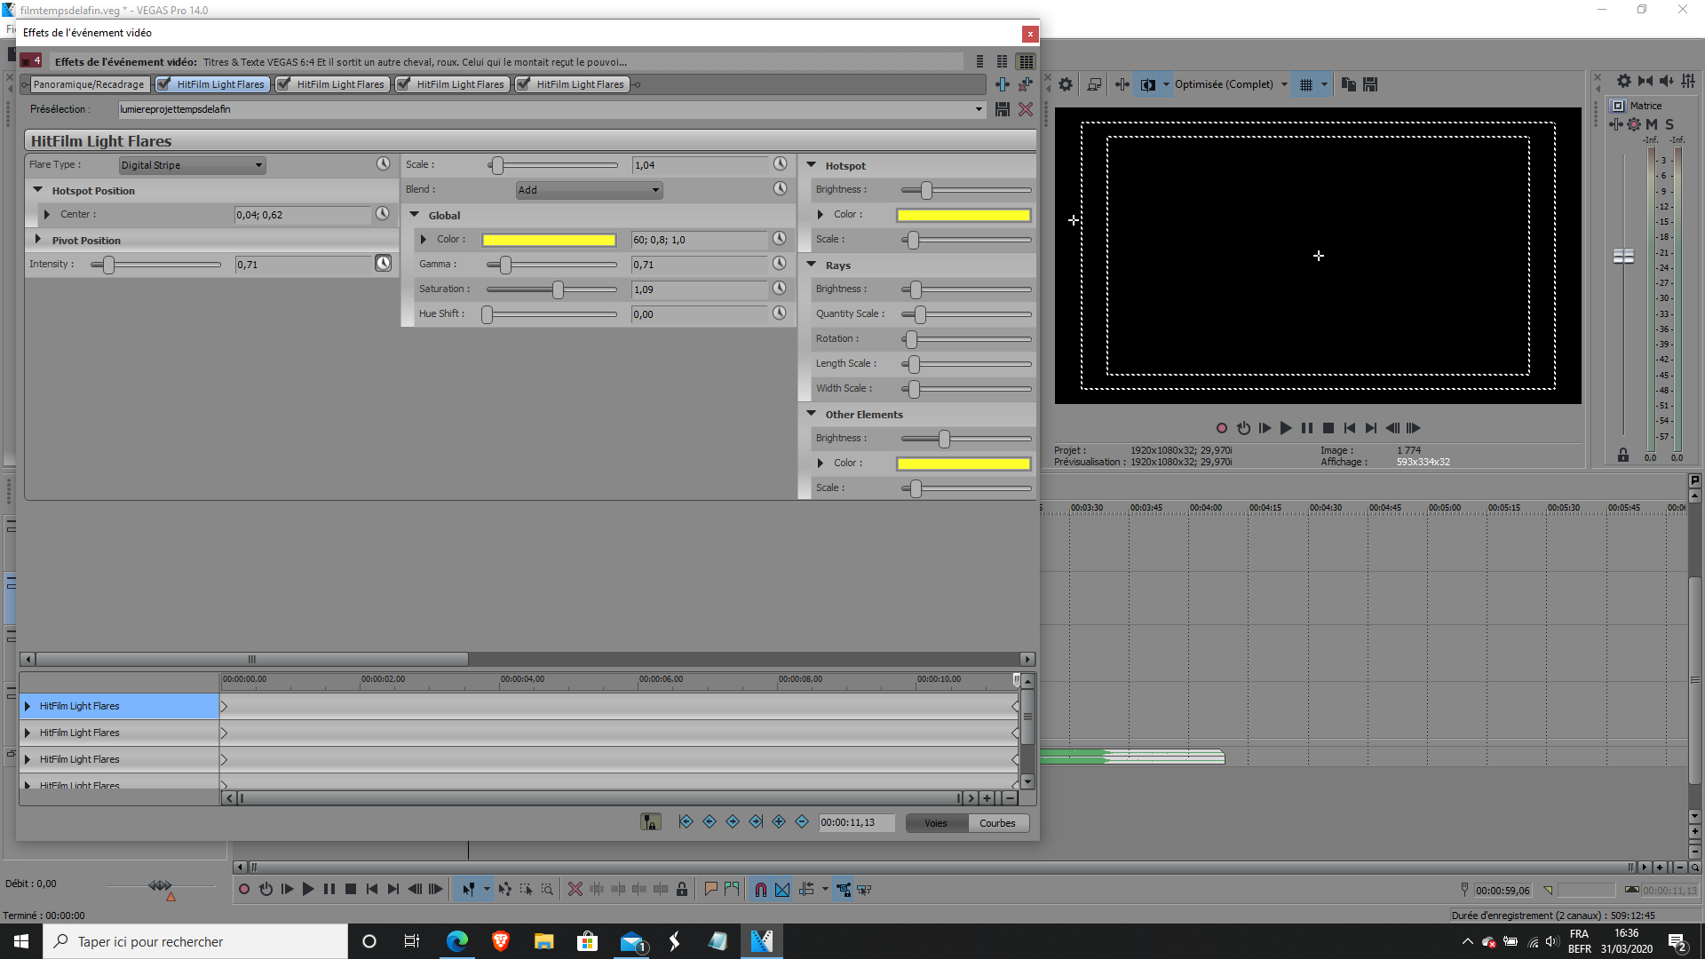Open video preview properties gear
This screenshot has width=1705, height=959.
(x=1066, y=84)
